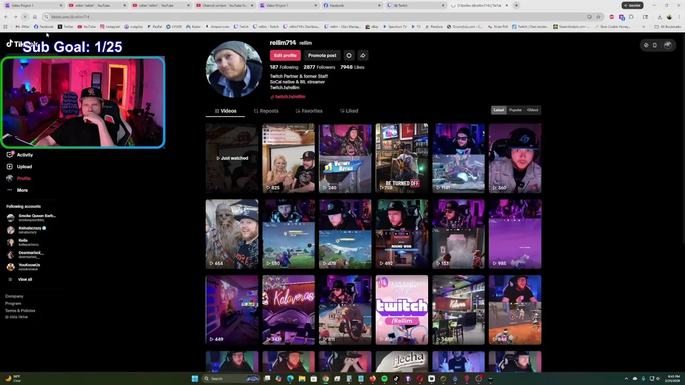
Task: Open the video with 1141 views
Action: 459,158
